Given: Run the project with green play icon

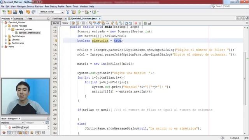Looking at the screenshot, I should click(x=79, y=12).
